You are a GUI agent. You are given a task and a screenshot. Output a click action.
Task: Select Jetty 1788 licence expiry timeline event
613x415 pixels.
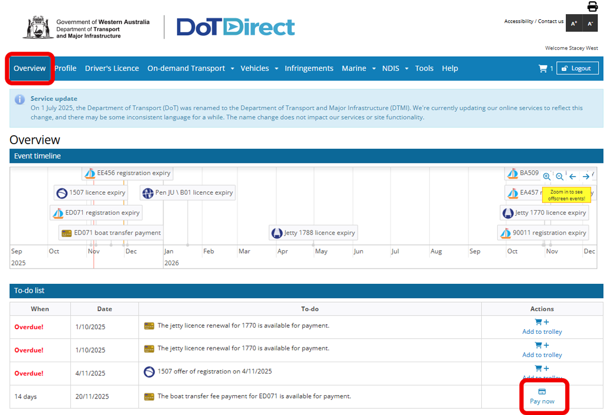tap(313, 233)
